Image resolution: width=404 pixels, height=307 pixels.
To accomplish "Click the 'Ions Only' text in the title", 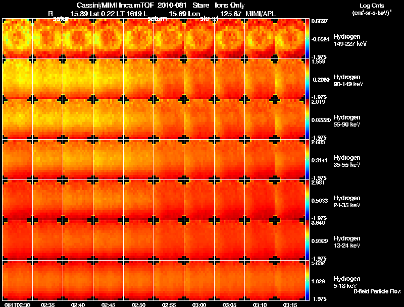I will click(230, 5).
